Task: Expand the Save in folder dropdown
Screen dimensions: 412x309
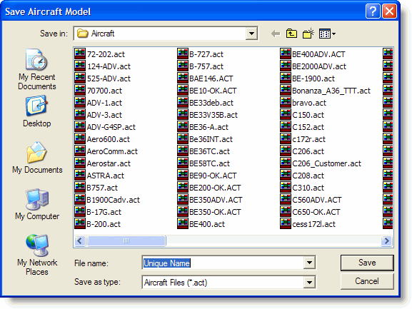Action: [x=251, y=34]
